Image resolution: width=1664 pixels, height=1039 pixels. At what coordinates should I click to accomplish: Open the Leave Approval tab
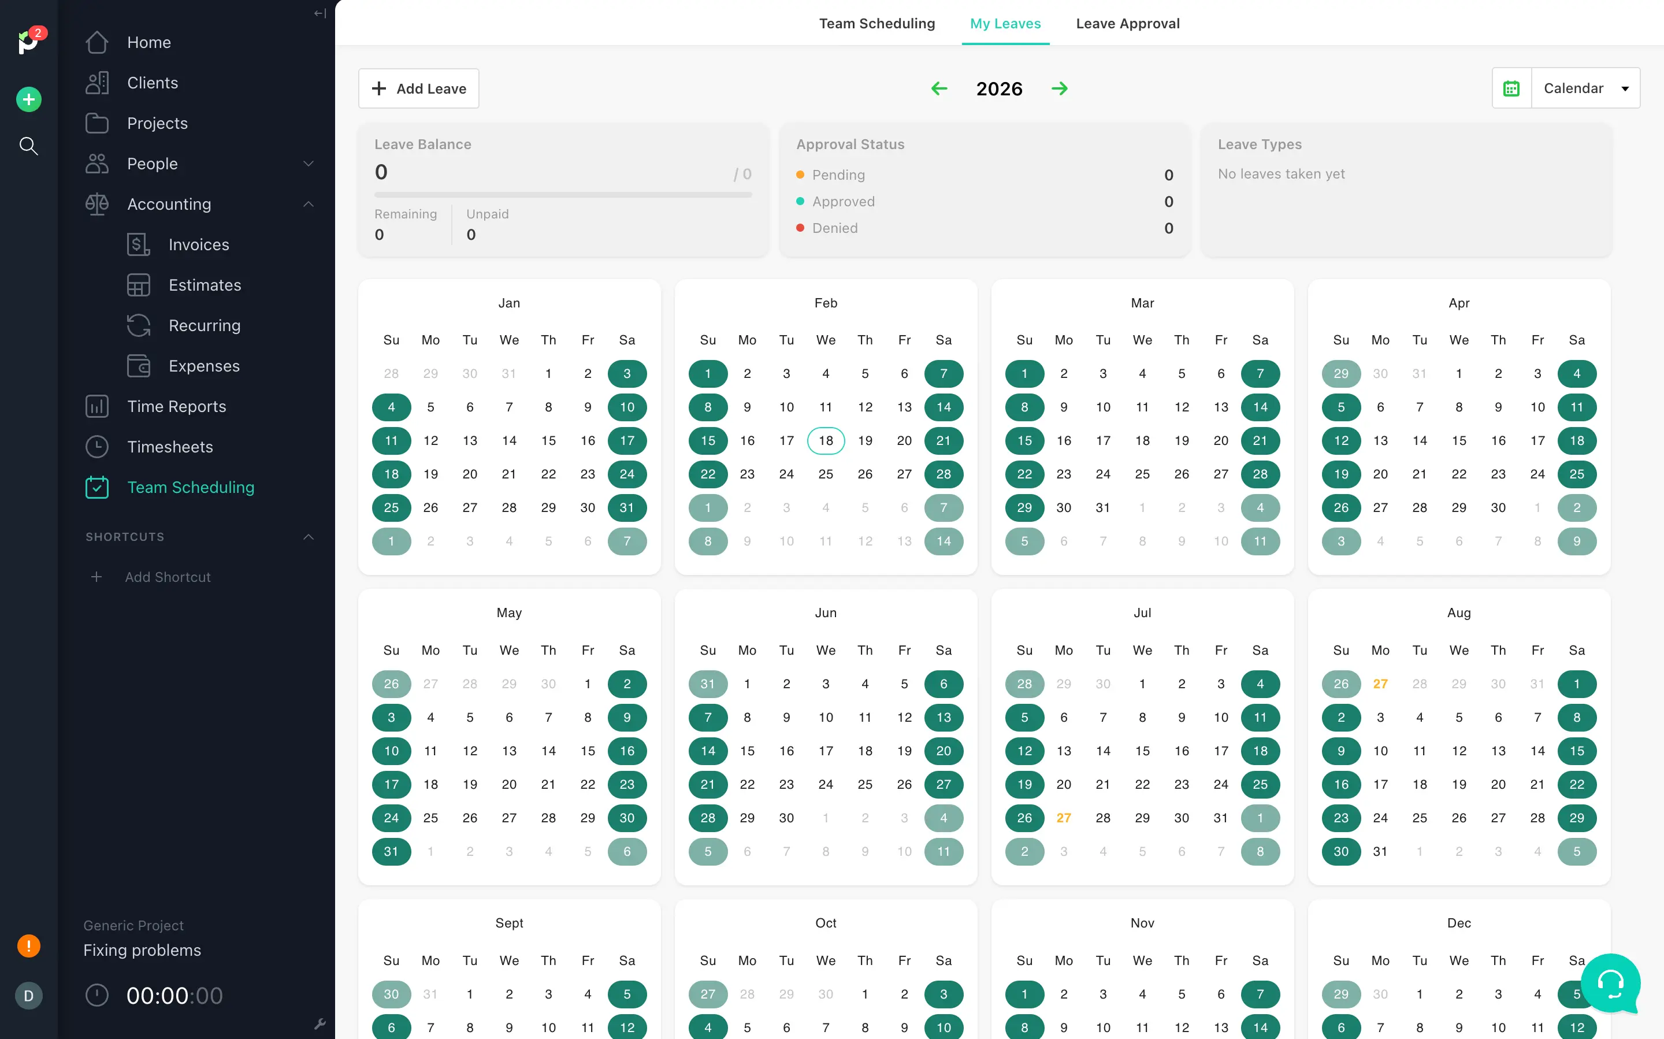pos(1127,23)
